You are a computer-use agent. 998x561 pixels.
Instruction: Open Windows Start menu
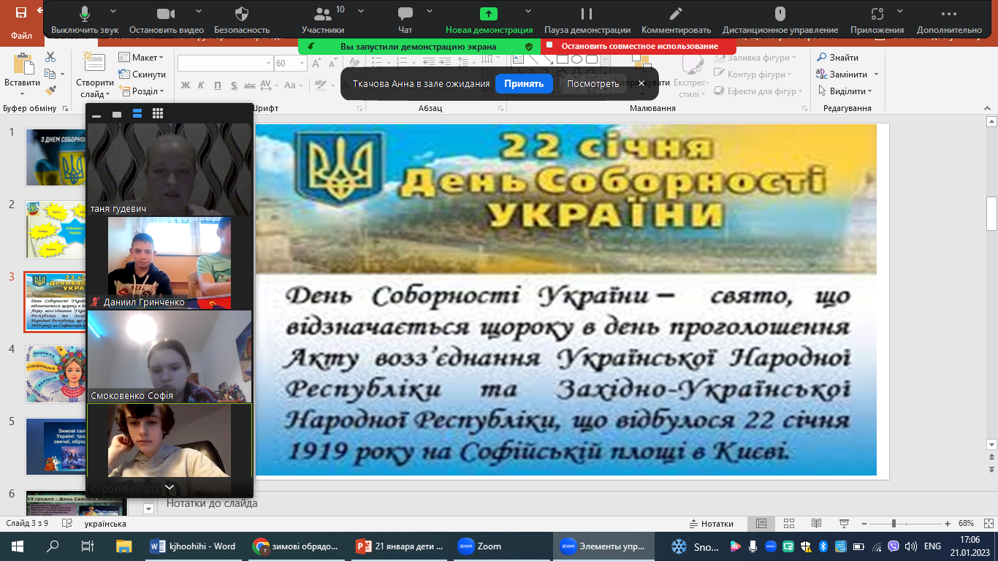coord(18,546)
